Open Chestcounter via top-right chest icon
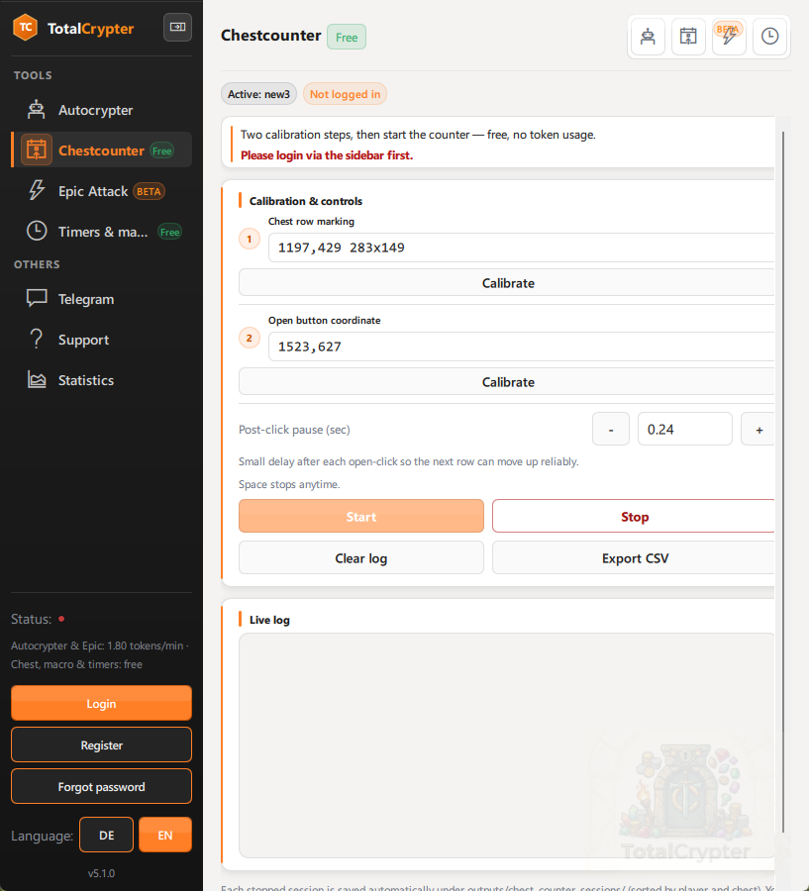The image size is (809, 891). point(688,37)
